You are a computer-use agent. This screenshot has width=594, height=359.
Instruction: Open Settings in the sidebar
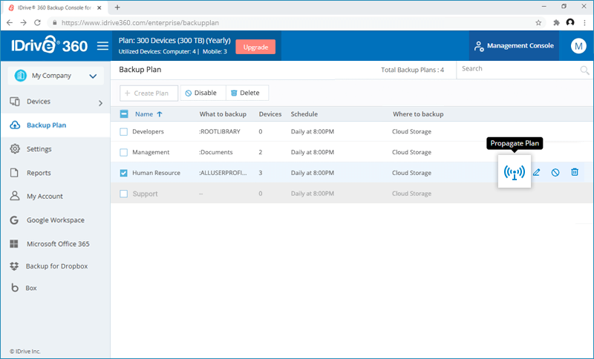point(39,149)
